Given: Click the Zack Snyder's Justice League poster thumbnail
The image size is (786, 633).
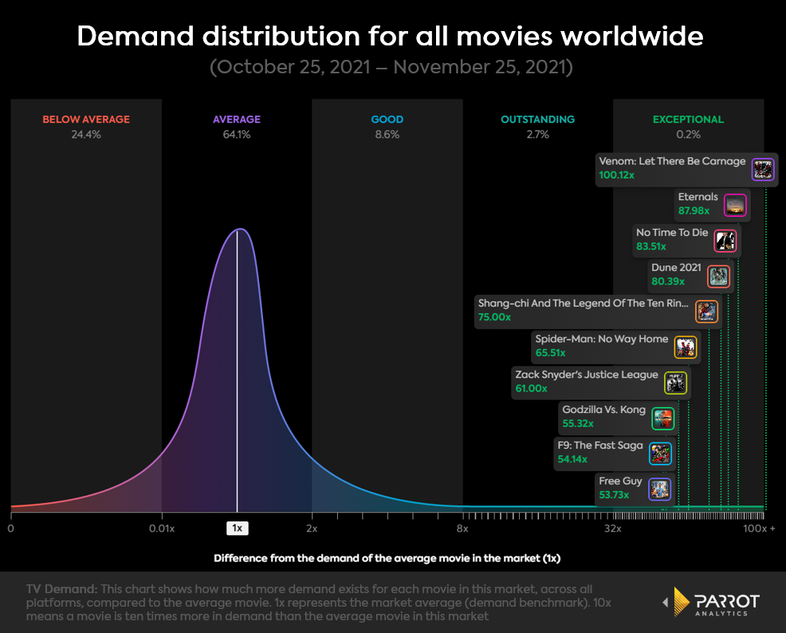Looking at the screenshot, I should click(676, 383).
